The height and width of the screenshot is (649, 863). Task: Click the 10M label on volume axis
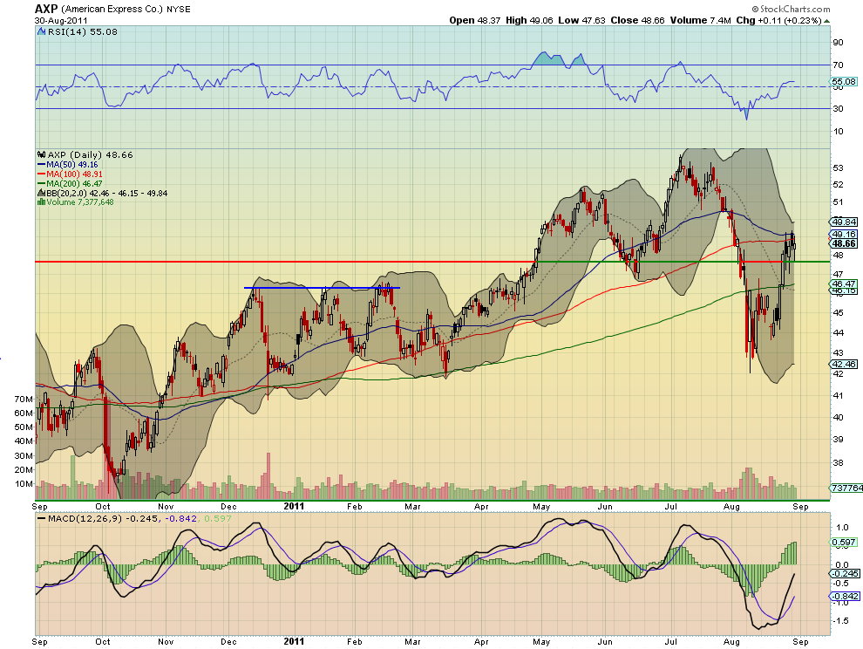[24, 484]
